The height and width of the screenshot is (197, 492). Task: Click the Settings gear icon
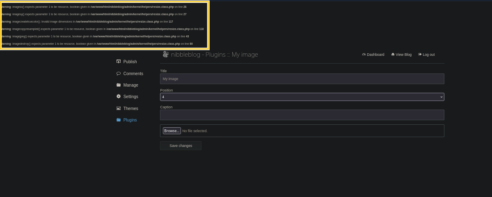[119, 96]
